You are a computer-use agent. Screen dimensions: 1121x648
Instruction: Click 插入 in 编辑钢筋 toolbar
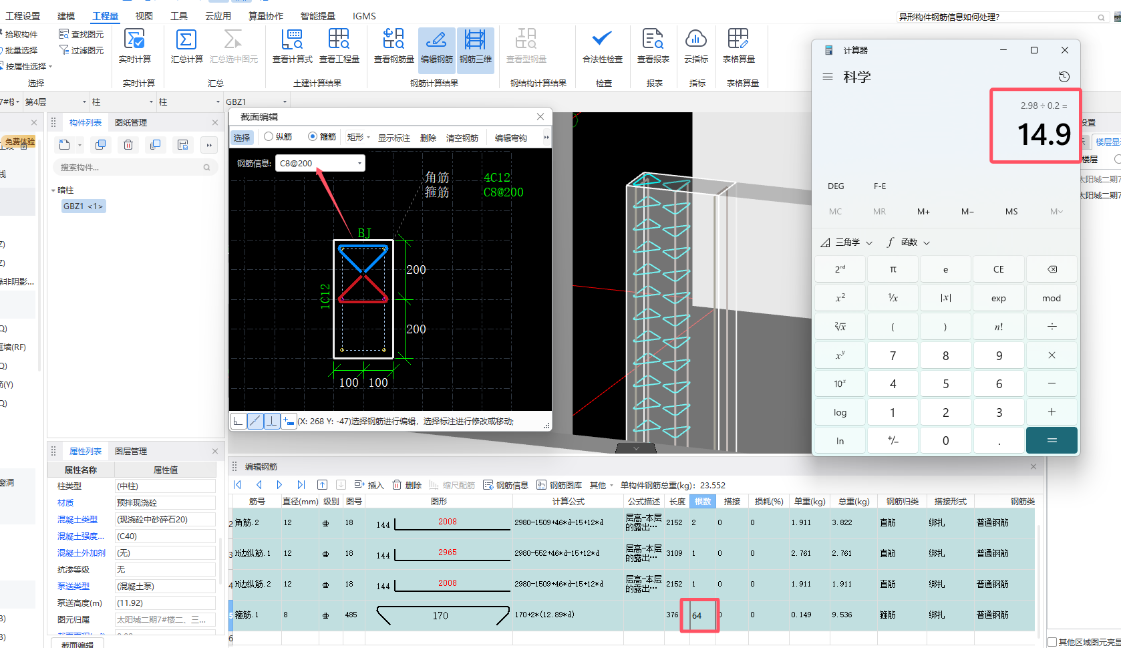pos(369,485)
